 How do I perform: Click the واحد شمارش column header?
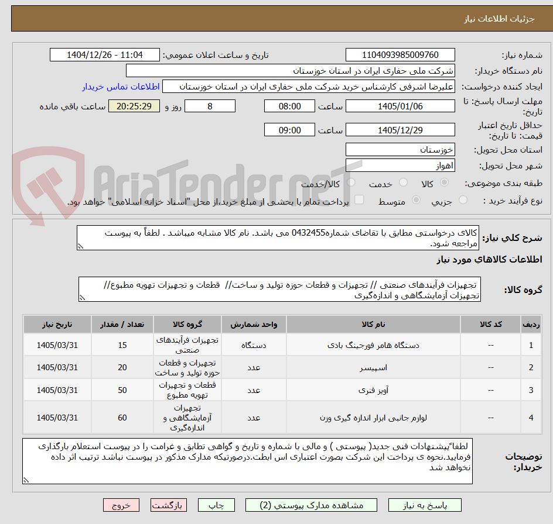coord(254,325)
